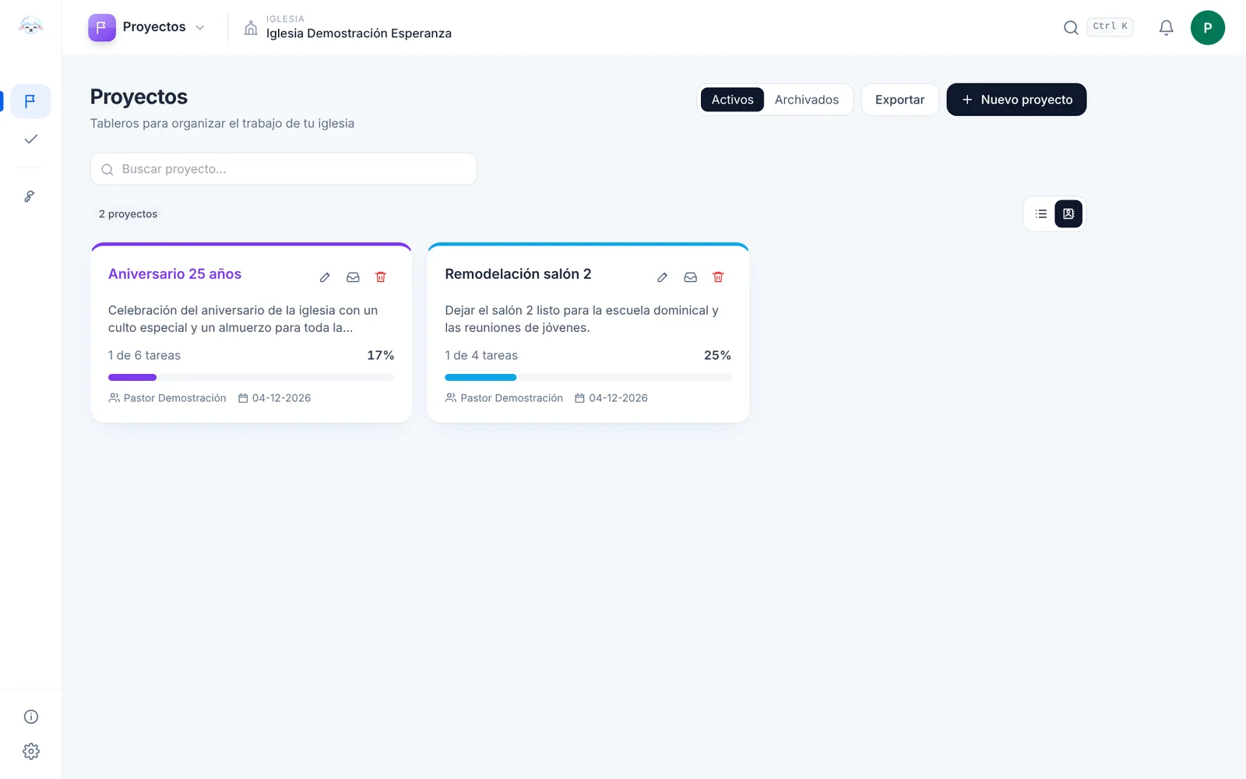This screenshot has width=1246, height=779.
Task: Click the 17% progress value
Action: click(381, 355)
